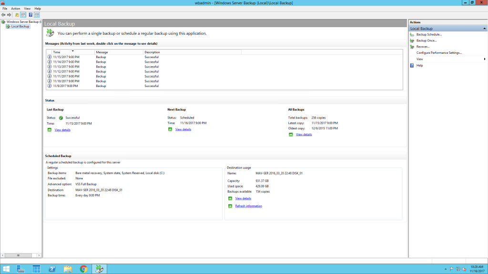
Task: Click the capacity value "931.37 GB"
Action: point(262,181)
